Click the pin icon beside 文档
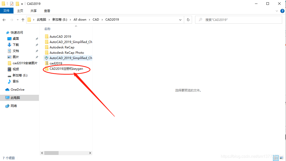This screenshot has width=286, height=161. coord(37,51)
